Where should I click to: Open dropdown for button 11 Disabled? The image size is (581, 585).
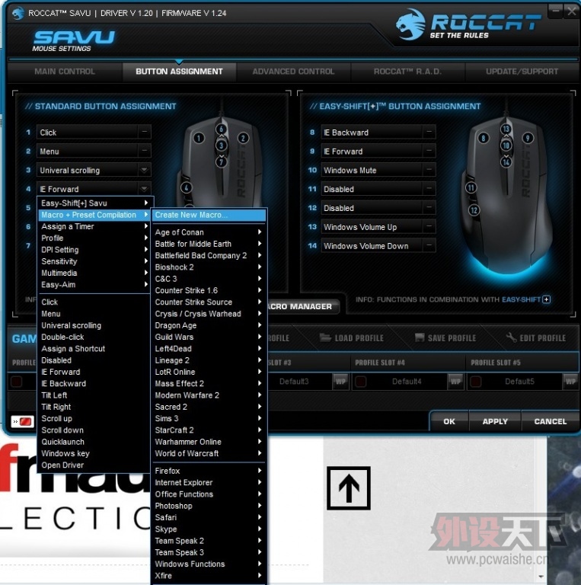point(429,189)
